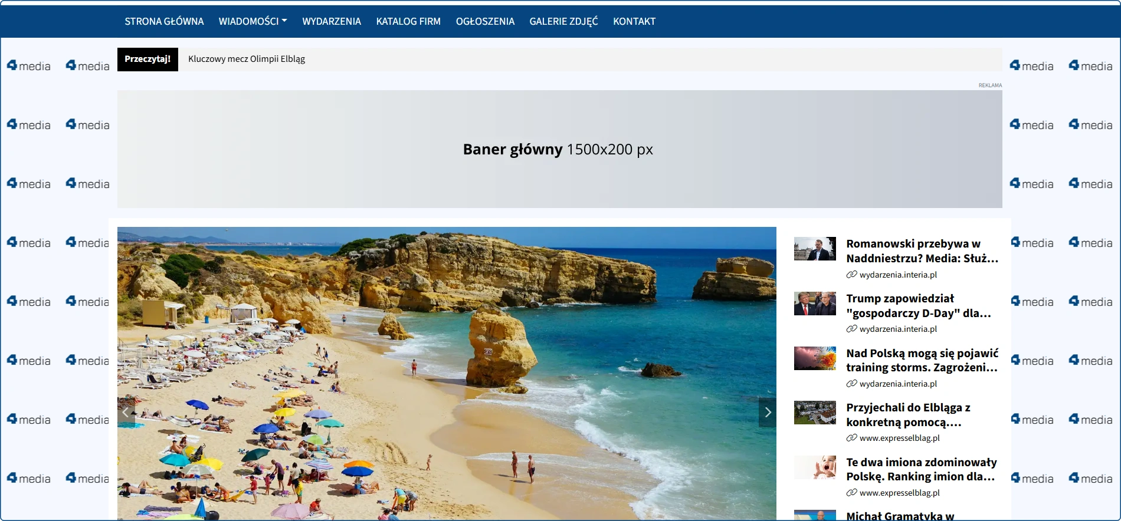
Task: Click the Baner główny advertisement banner
Action: (559, 149)
